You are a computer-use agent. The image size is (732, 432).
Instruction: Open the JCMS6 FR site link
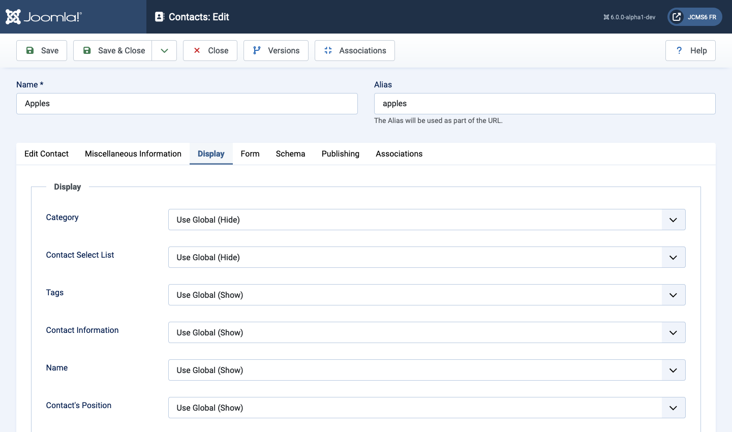tap(695, 17)
